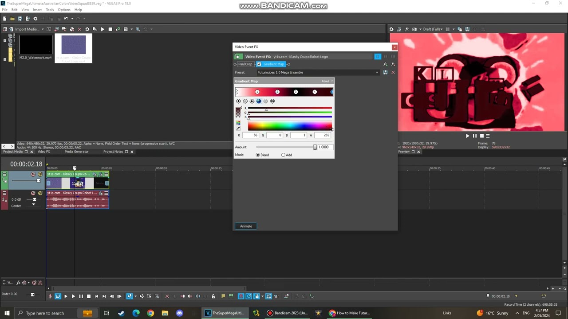
Task: Open the Insert menu
Action: [x=37, y=10]
